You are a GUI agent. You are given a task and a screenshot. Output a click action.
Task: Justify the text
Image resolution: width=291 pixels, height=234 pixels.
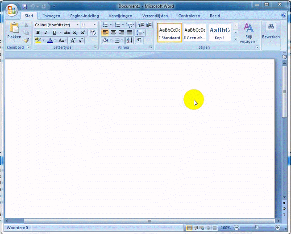tap(130, 33)
